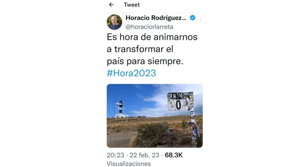Click the Tweet header title

click(132, 5)
